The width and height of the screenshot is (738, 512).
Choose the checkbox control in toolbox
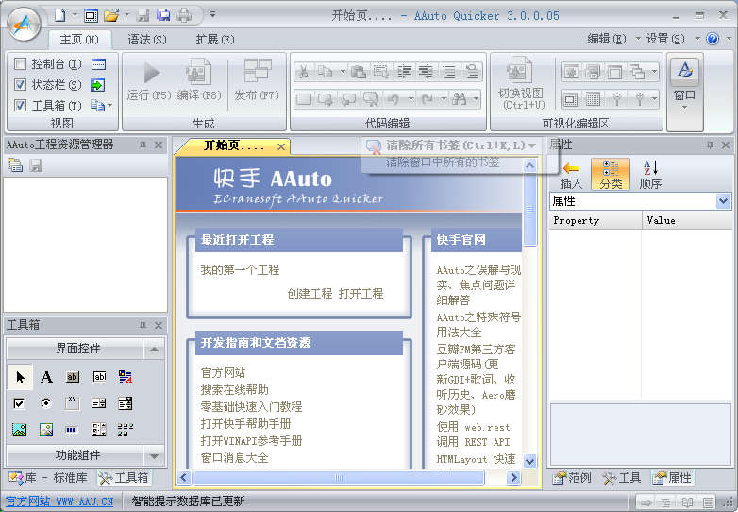point(19,403)
